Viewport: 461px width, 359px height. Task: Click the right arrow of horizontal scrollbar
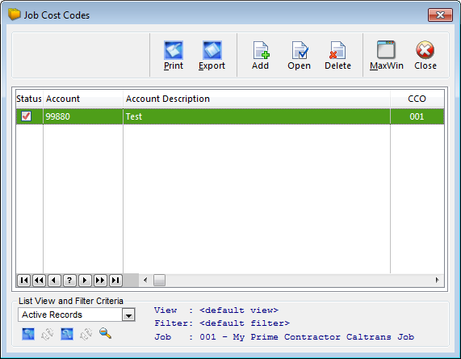coord(438,280)
